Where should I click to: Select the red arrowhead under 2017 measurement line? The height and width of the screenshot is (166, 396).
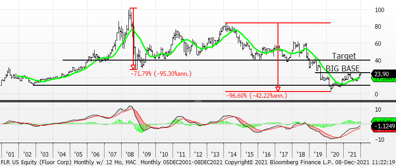pos(278,89)
